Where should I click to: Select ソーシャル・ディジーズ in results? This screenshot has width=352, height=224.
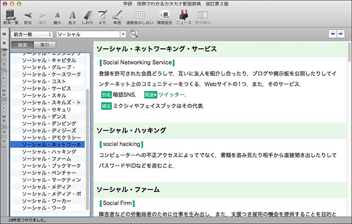(x=47, y=131)
